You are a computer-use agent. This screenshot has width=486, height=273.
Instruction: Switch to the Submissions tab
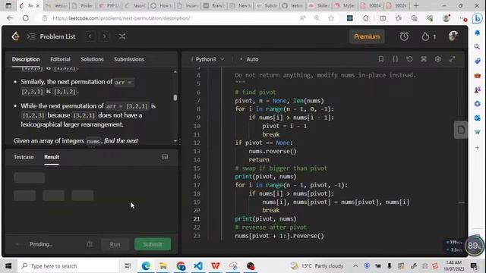point(129,59)
